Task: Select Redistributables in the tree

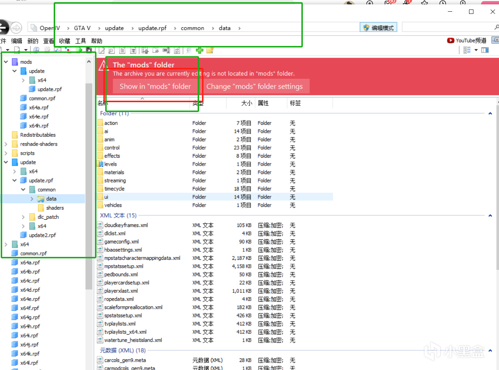Action: coord(38,135)
